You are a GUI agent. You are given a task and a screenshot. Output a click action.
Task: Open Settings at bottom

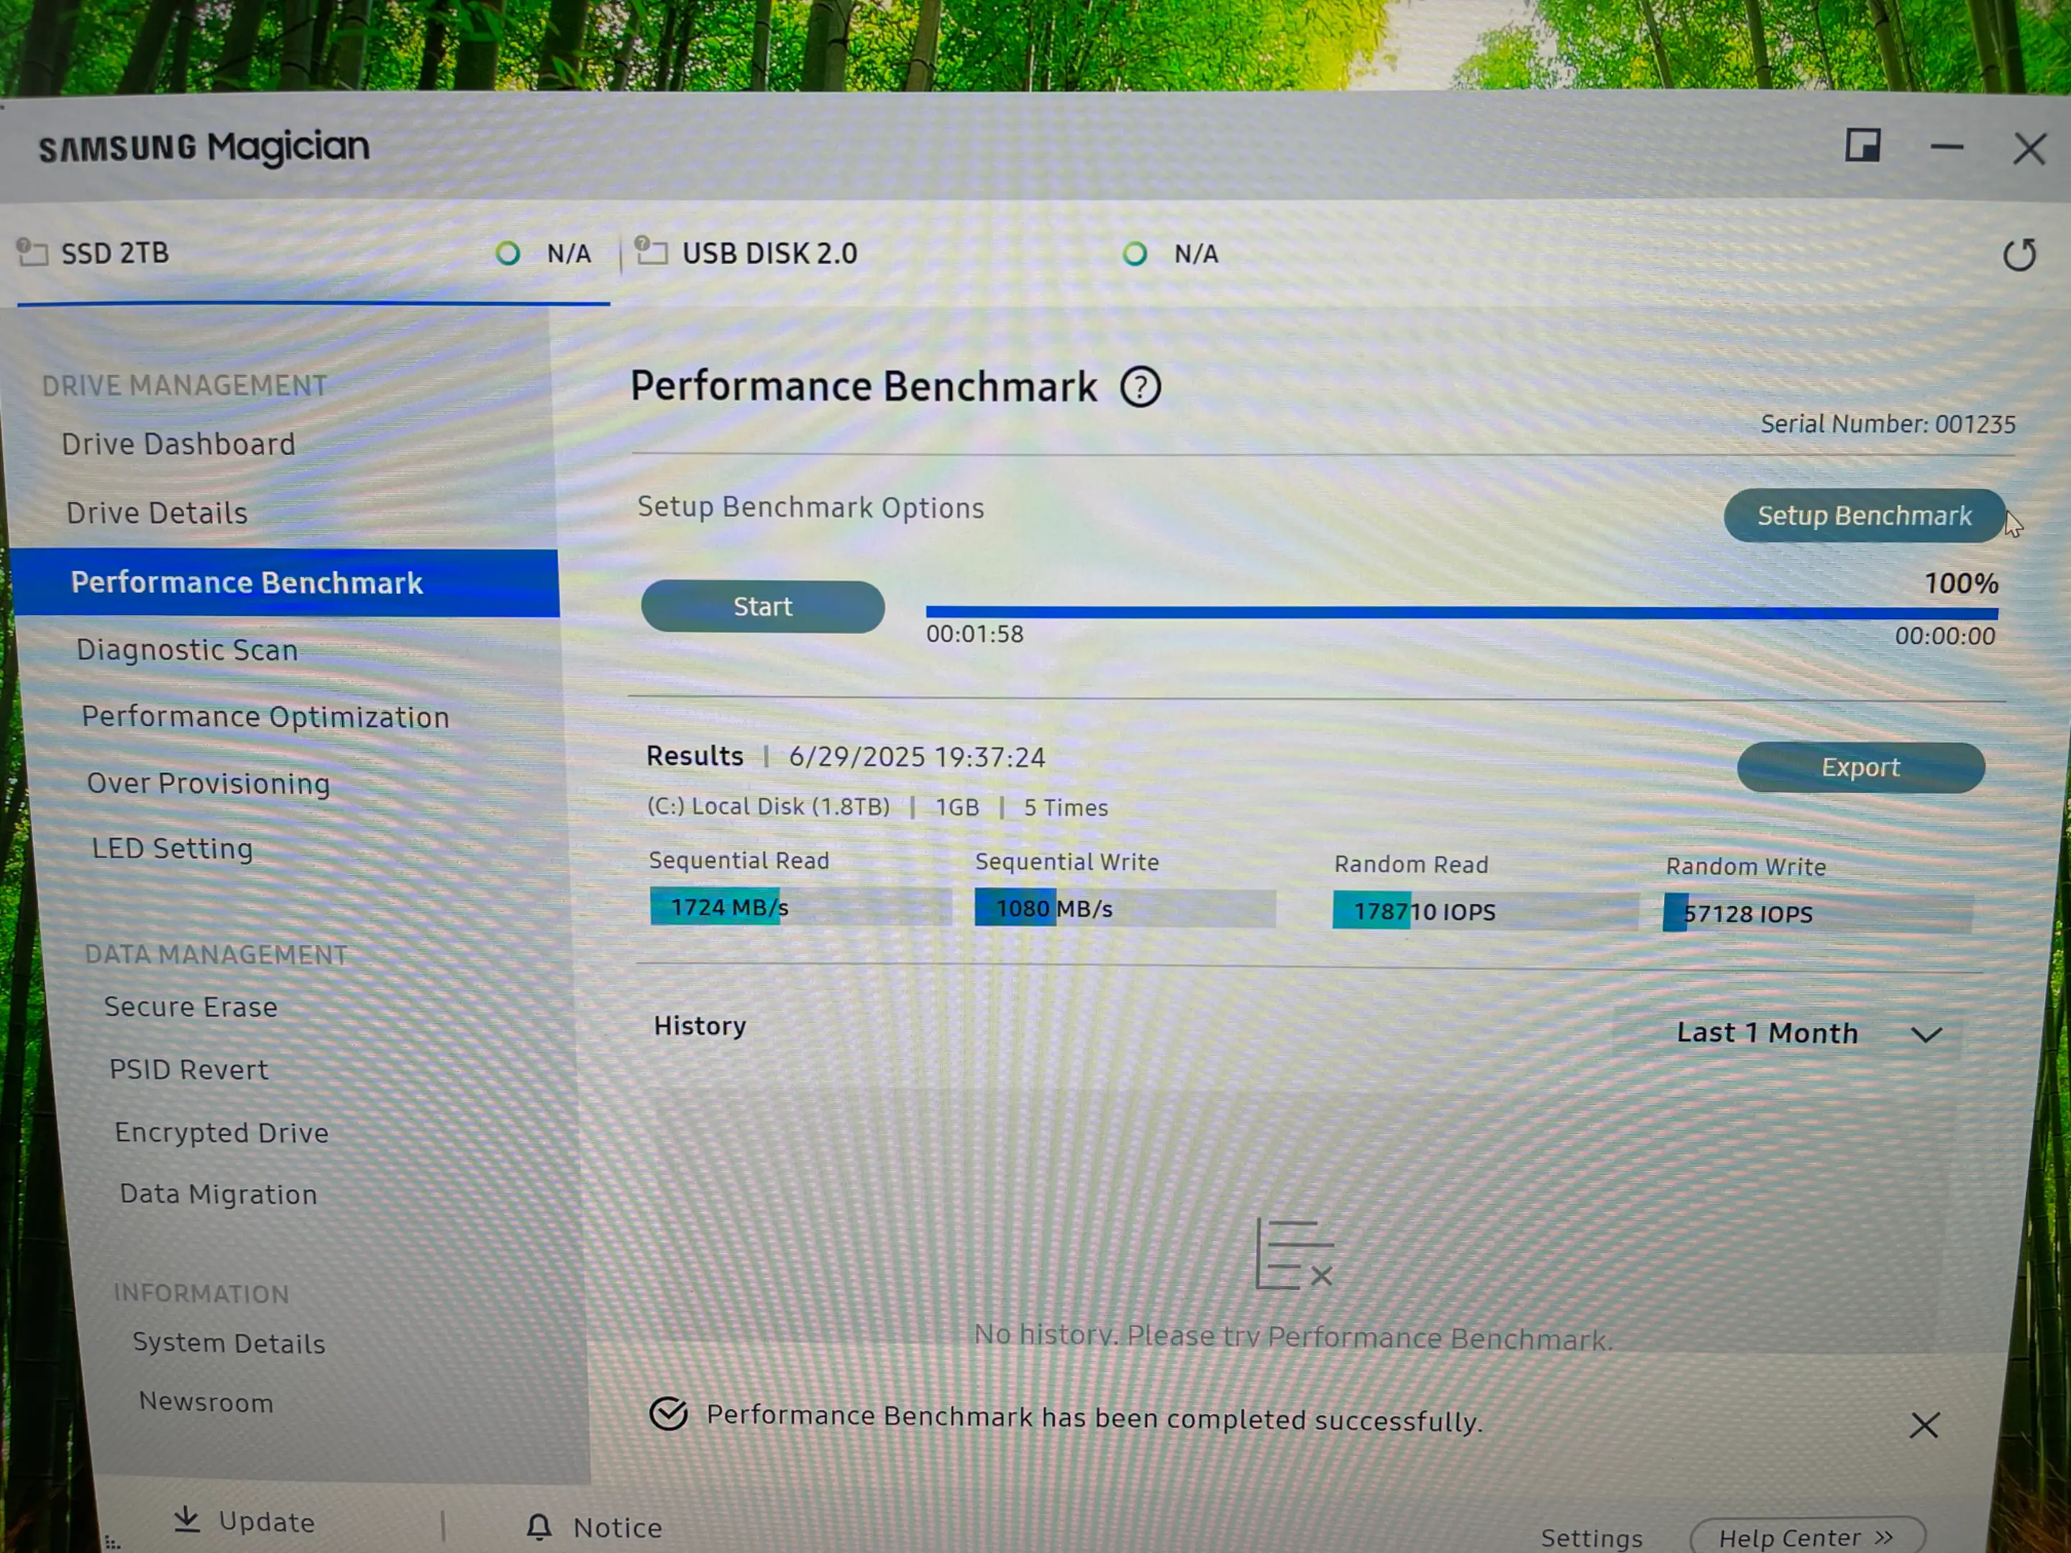[x=1591, y=1538]
